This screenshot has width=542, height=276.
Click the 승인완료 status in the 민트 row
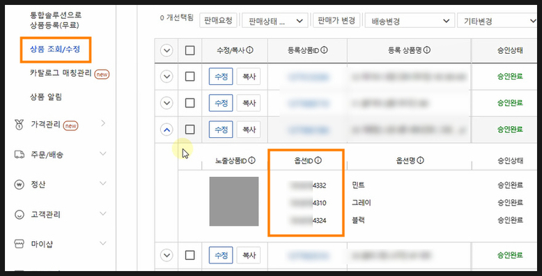(510, 185)
